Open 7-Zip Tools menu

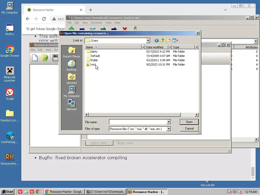[x=108, y=23]
